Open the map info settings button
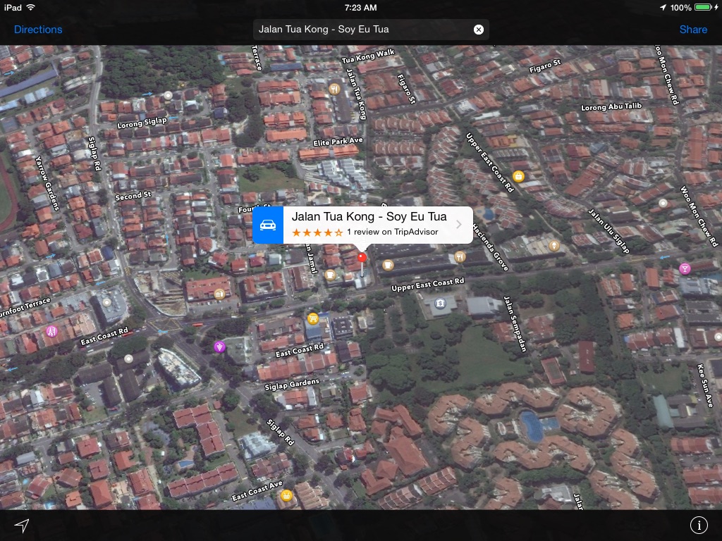Viewport: 722px width, 541px height. click(698, 526)
